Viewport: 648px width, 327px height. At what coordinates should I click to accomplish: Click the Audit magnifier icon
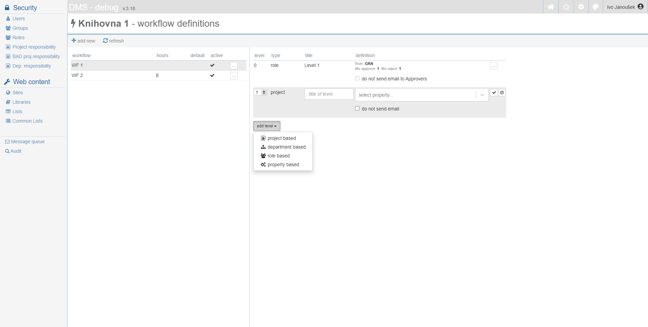click(x=7, y=151)
